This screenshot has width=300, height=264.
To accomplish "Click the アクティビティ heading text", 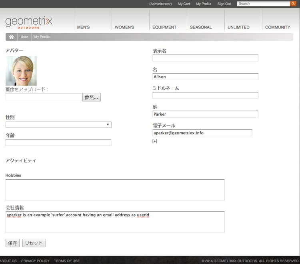I will pos(21,160).
